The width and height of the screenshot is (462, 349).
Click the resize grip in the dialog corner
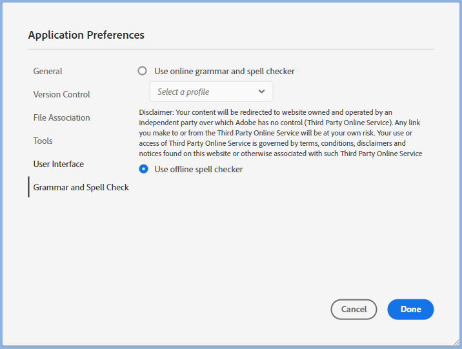coord(456,343)
